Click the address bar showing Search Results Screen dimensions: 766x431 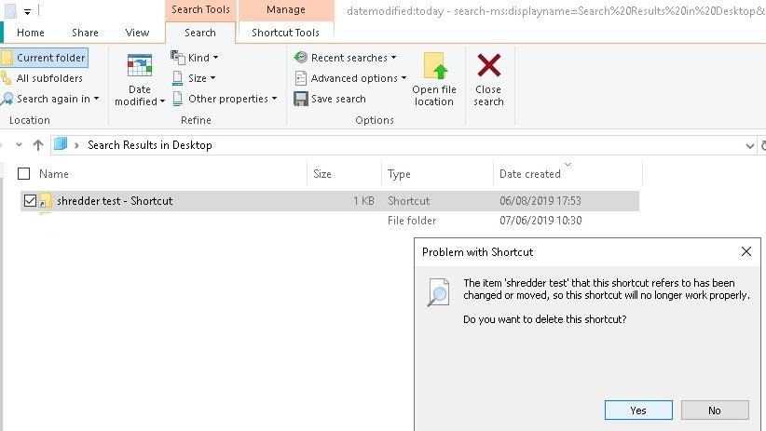(373, 145)
